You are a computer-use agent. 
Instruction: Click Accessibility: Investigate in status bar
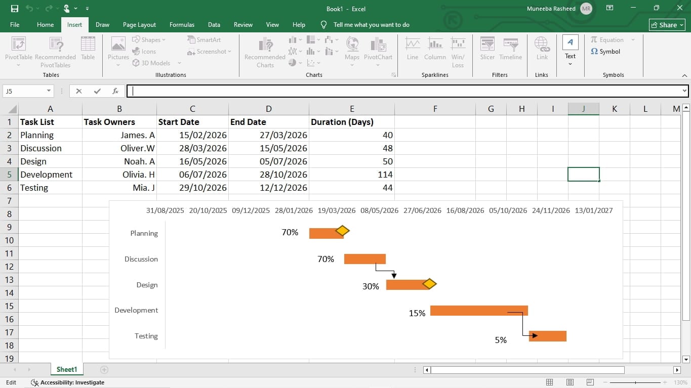coord(68,382)
